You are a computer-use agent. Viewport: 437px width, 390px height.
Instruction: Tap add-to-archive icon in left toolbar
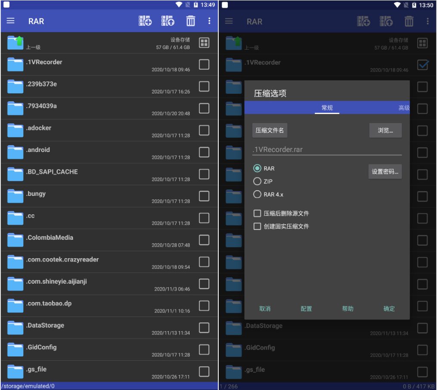145,21
